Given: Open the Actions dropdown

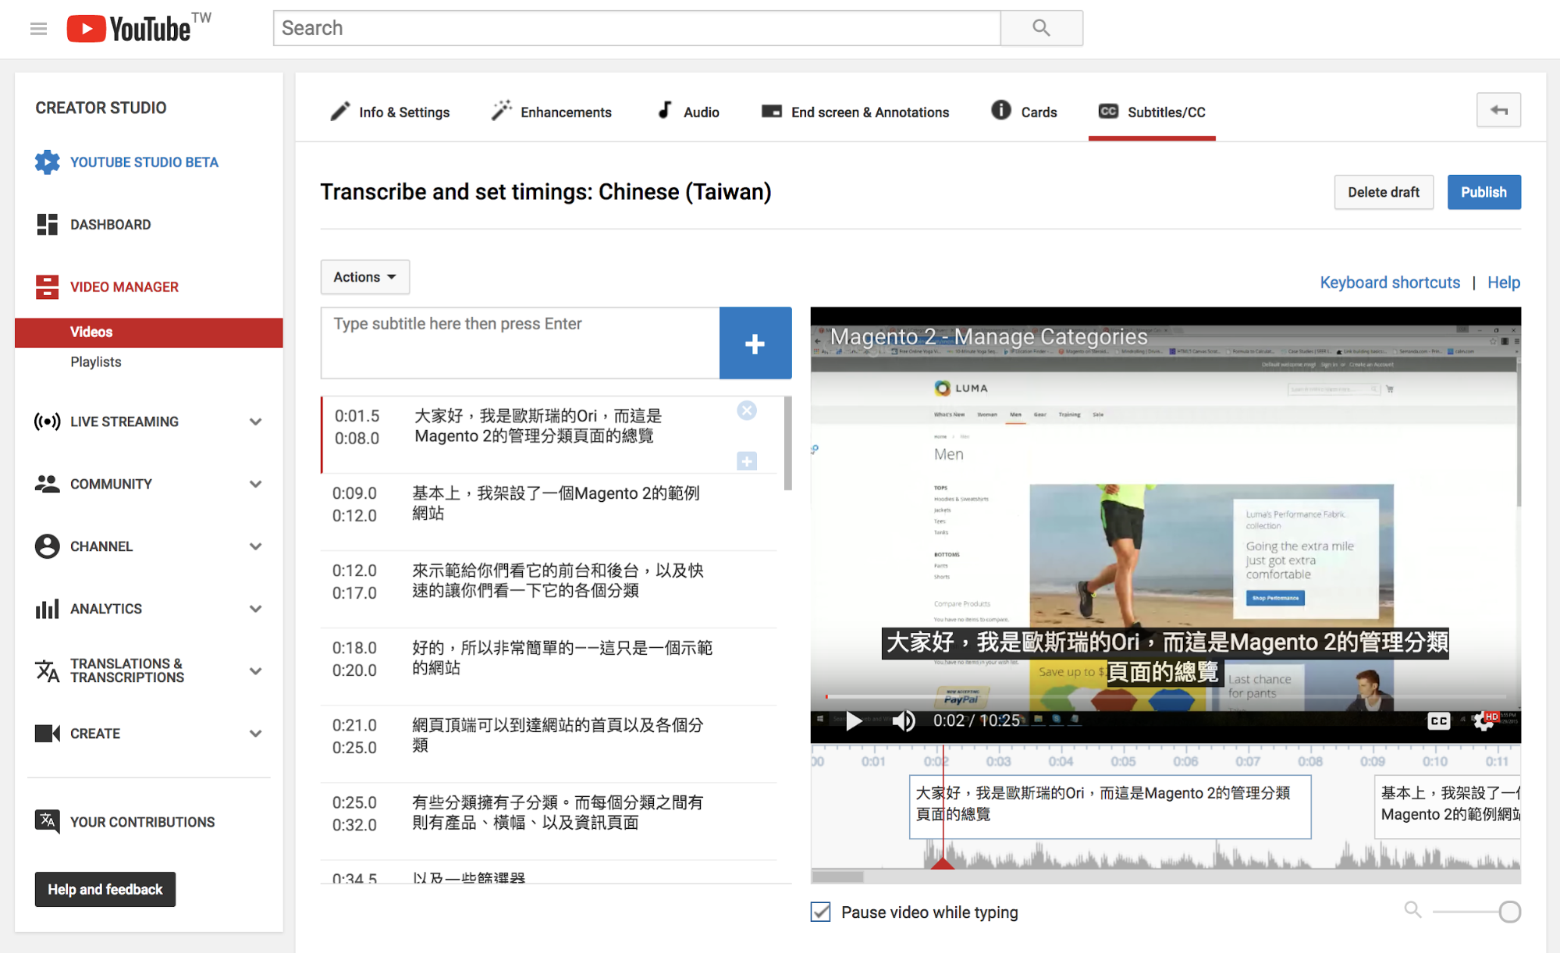Looking at the screenshot, I should pyautogui.click(x=365, y=277).
